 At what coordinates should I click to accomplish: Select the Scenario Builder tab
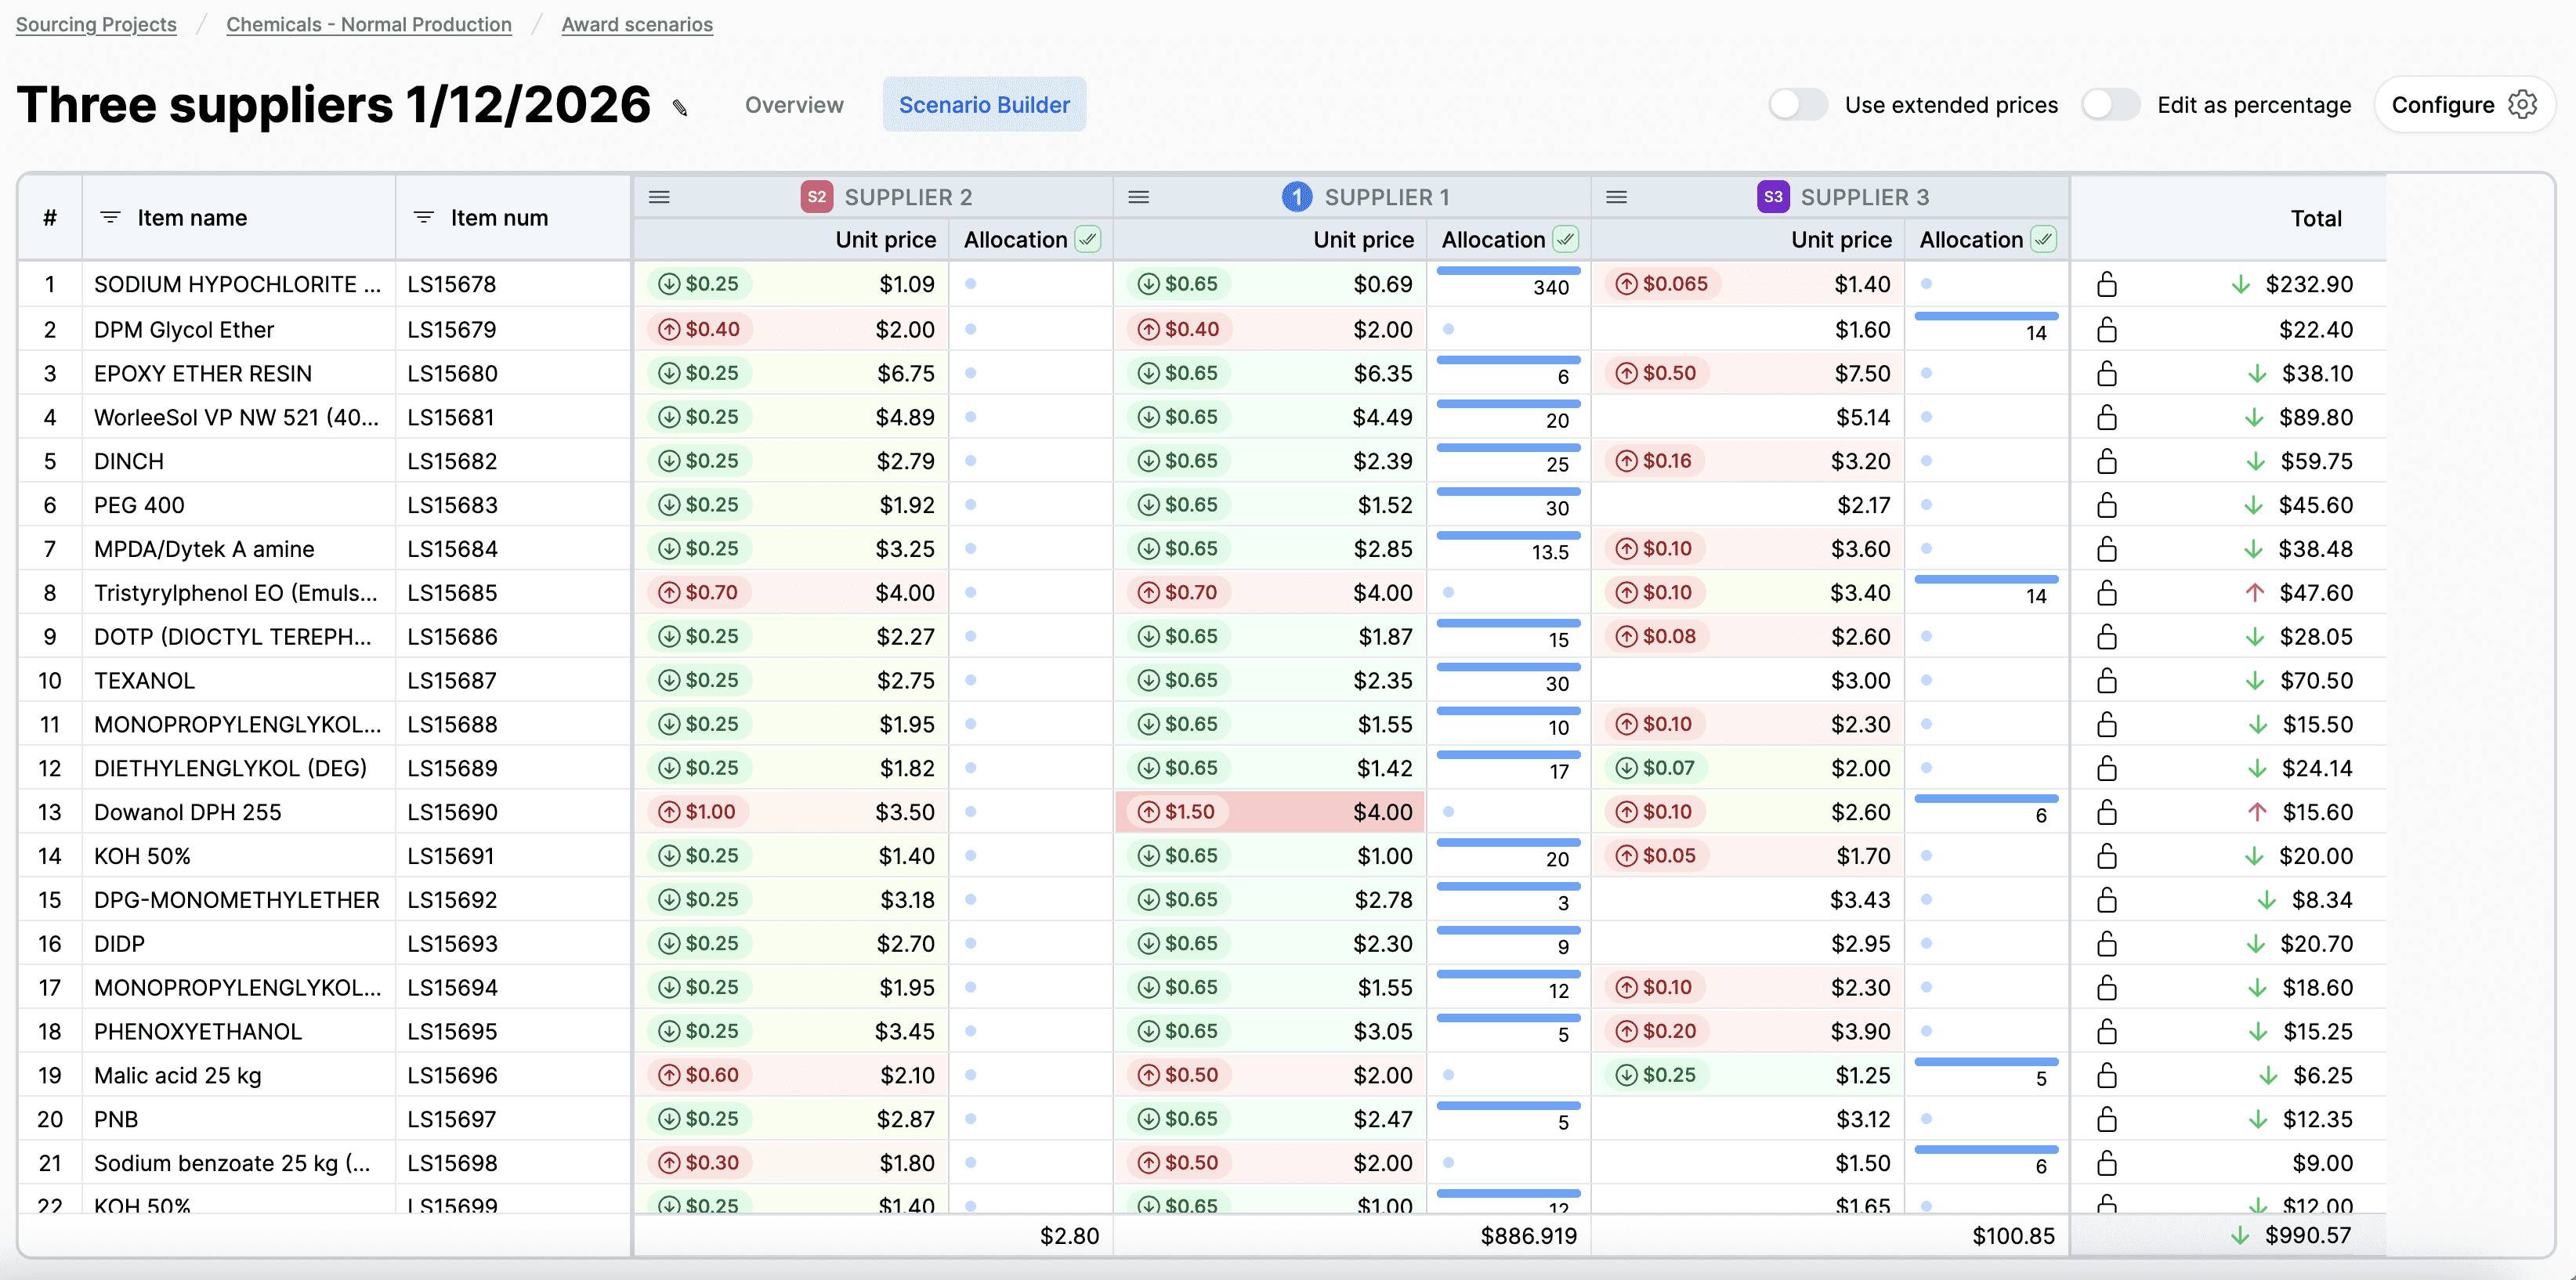click(x=984, y=105)
